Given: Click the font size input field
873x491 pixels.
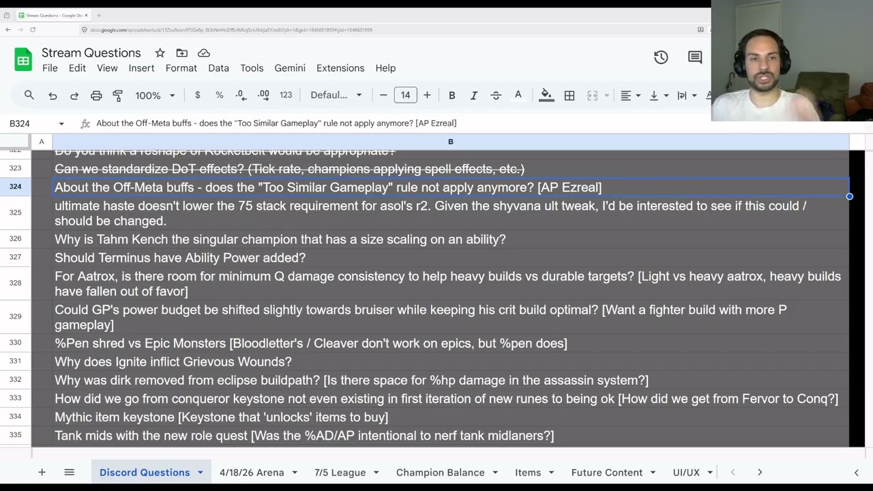Looking at the screenshot, I should (x=405, y=95).
